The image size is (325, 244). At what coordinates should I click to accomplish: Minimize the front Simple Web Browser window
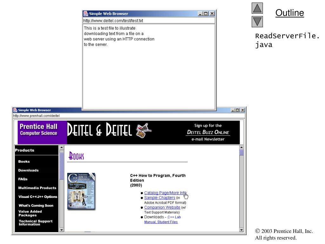click(200, 13)
